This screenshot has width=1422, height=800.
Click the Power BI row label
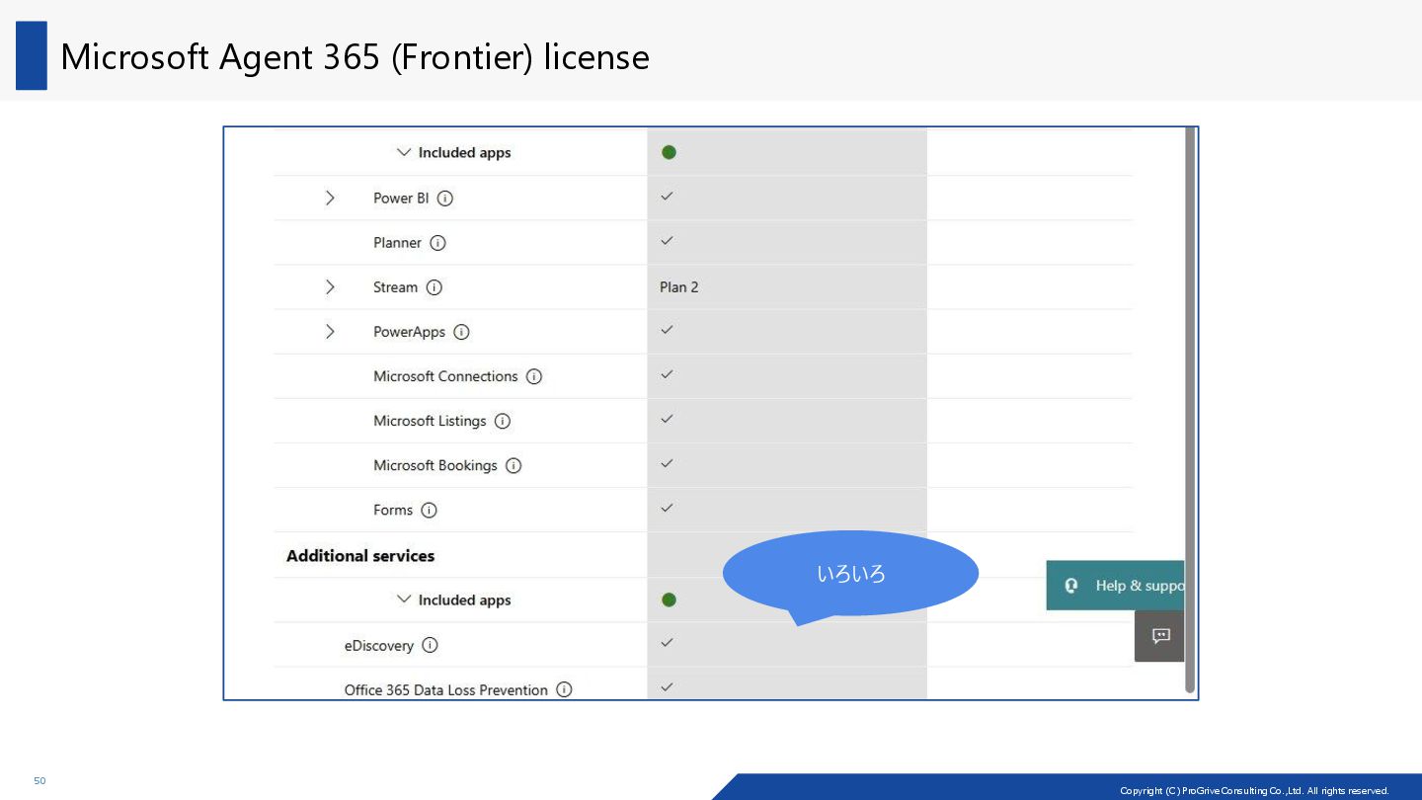coord(401,199)
